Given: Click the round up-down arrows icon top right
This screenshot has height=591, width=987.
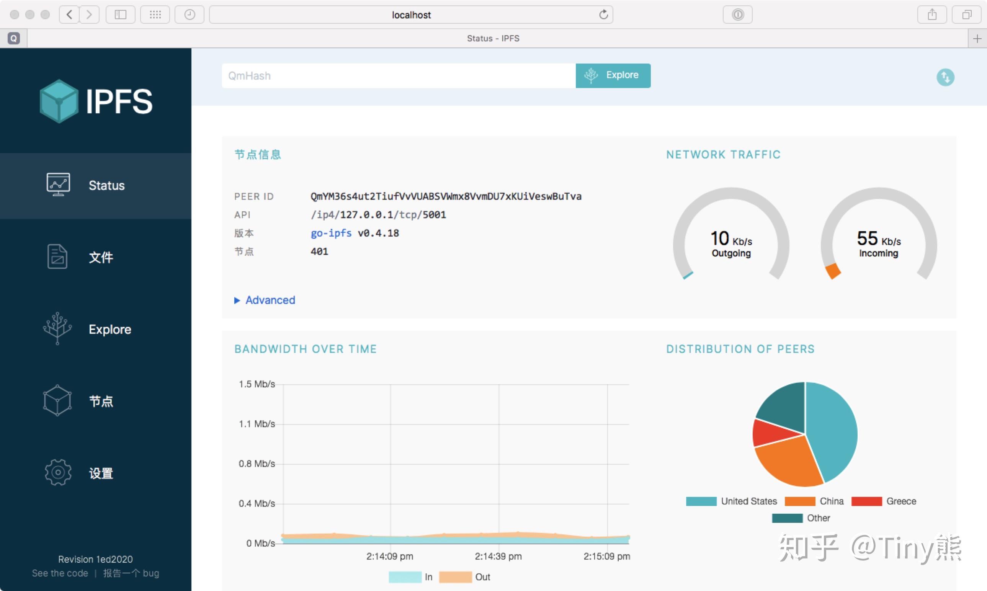Looking at the screenshot, I should [945, 77].
